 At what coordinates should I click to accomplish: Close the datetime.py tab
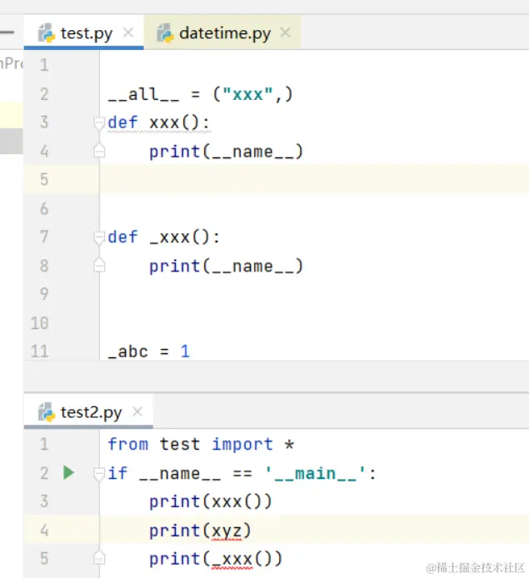pos(286,32)
